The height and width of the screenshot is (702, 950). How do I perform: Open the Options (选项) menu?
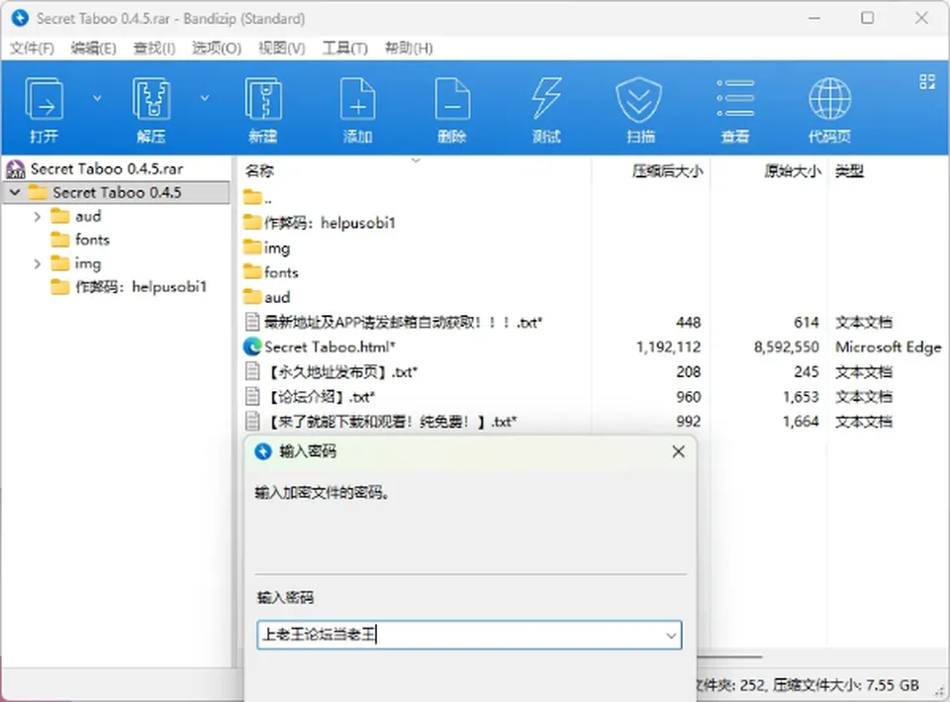(x=217, y=48)
